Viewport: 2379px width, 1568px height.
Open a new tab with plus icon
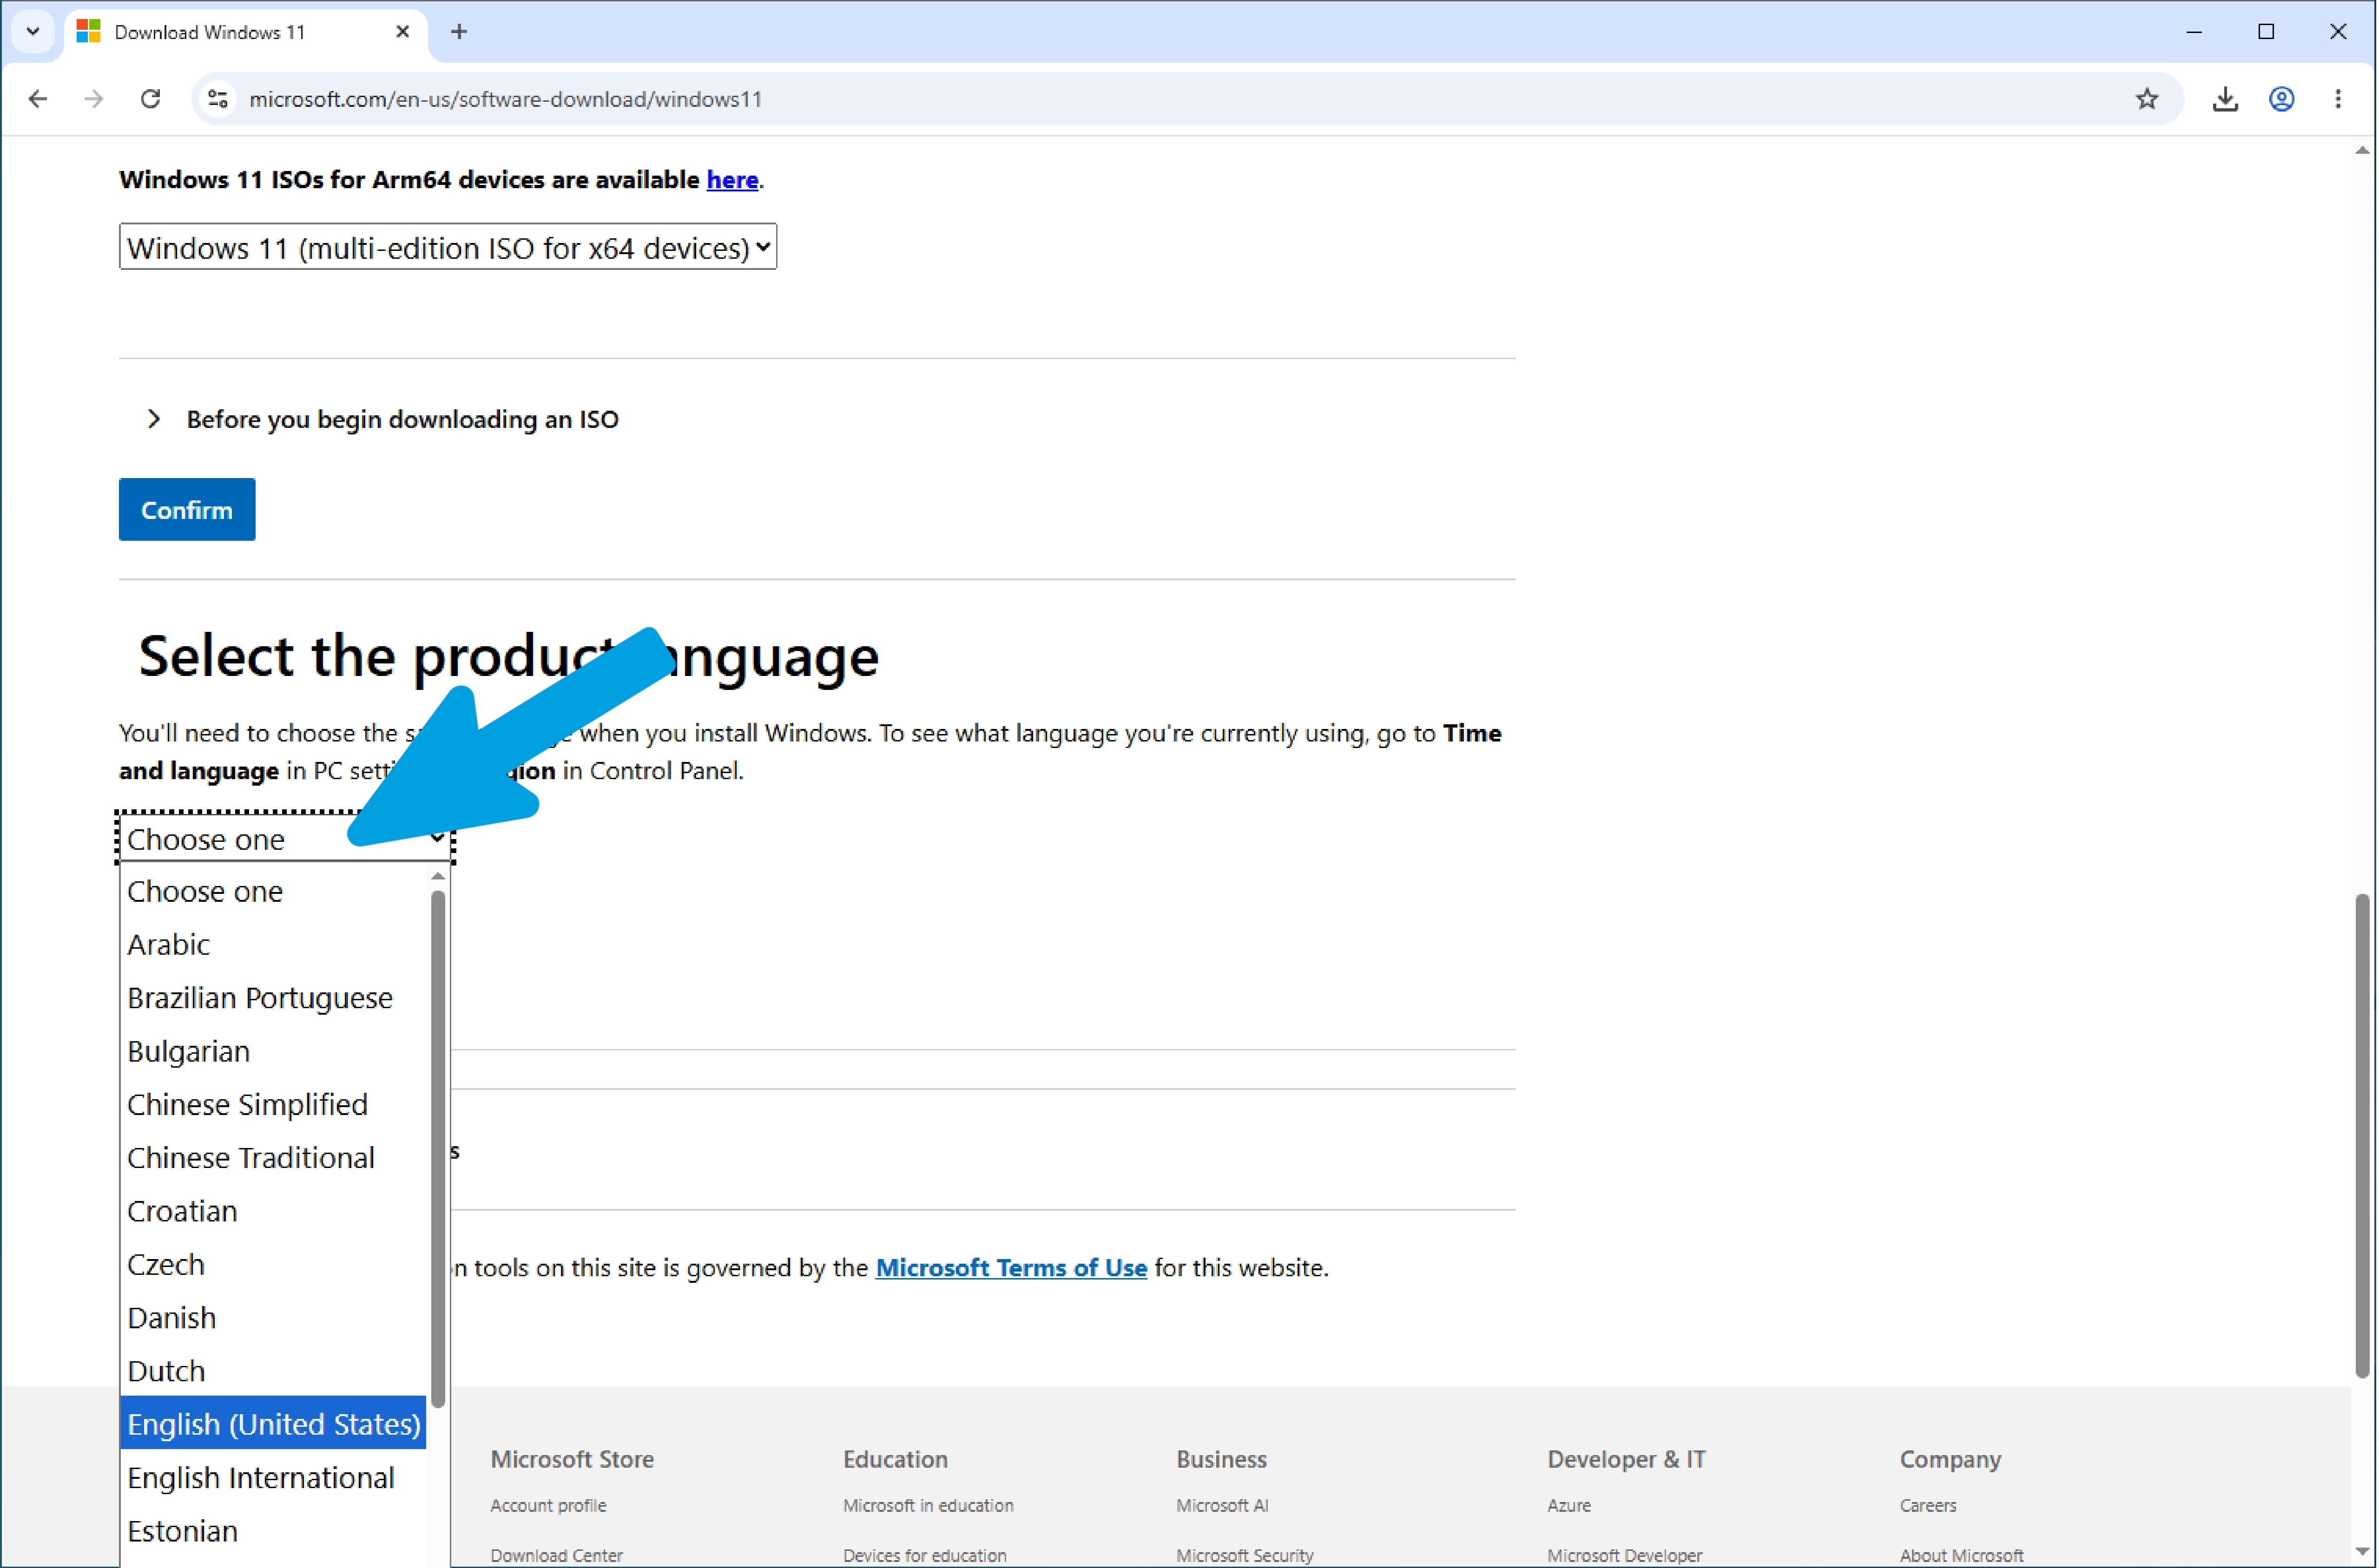[459, 32]
